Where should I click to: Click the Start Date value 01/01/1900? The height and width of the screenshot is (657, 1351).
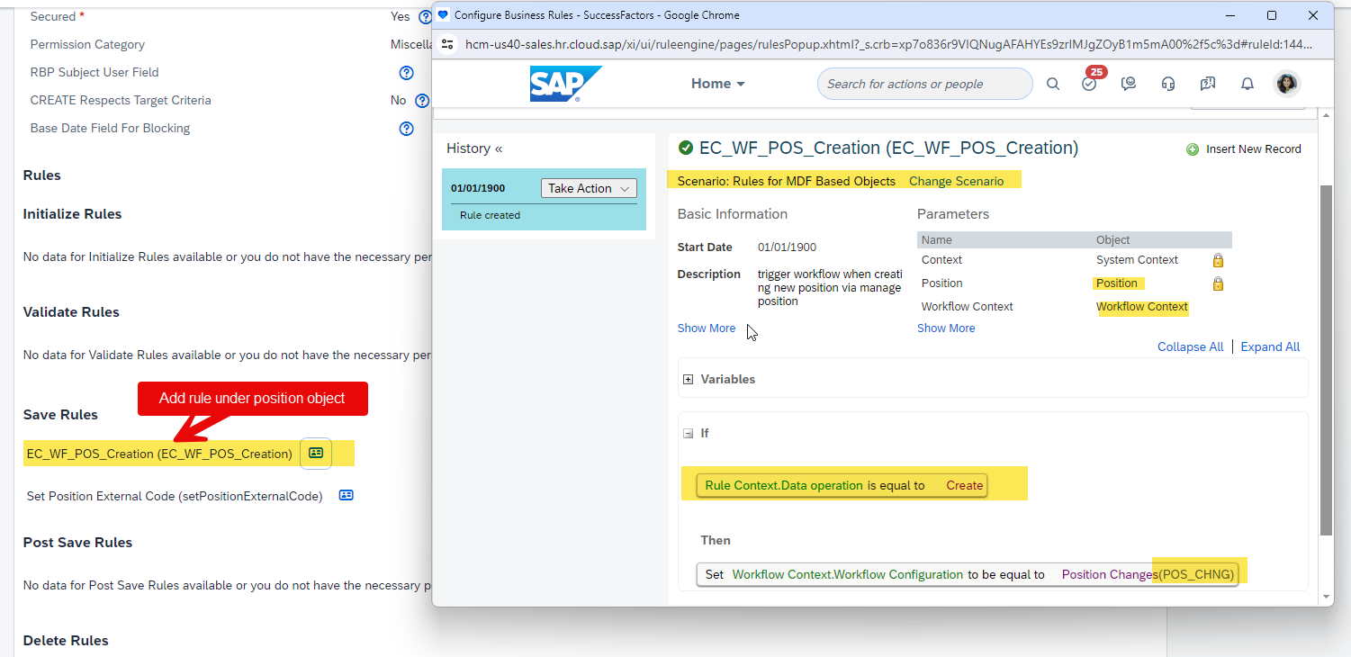coord(787,247)
